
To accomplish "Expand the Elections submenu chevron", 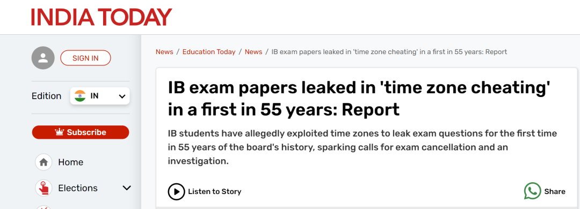I will point(127,188).
